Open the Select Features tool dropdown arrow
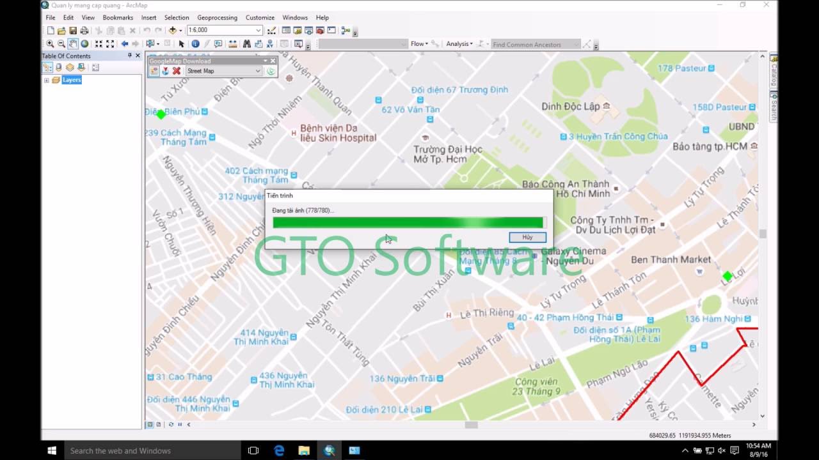The width and height of the screenshot is (819, 460). pos(157,43)
